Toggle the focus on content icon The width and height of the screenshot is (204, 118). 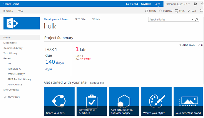pyautogui.click(x=202, y=11)
